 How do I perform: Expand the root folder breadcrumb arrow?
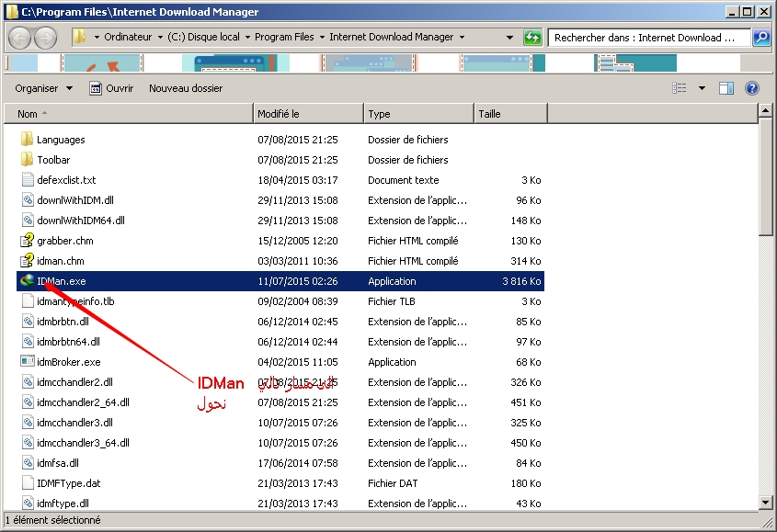pos(97,37)
